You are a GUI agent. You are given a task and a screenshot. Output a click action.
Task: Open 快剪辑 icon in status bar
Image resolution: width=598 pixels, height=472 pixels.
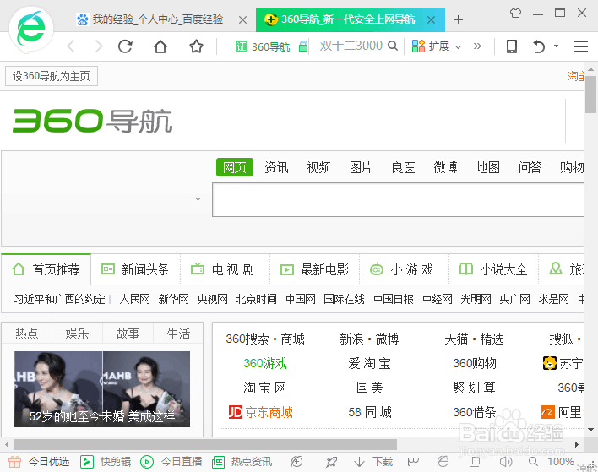[x=87, y=462]
